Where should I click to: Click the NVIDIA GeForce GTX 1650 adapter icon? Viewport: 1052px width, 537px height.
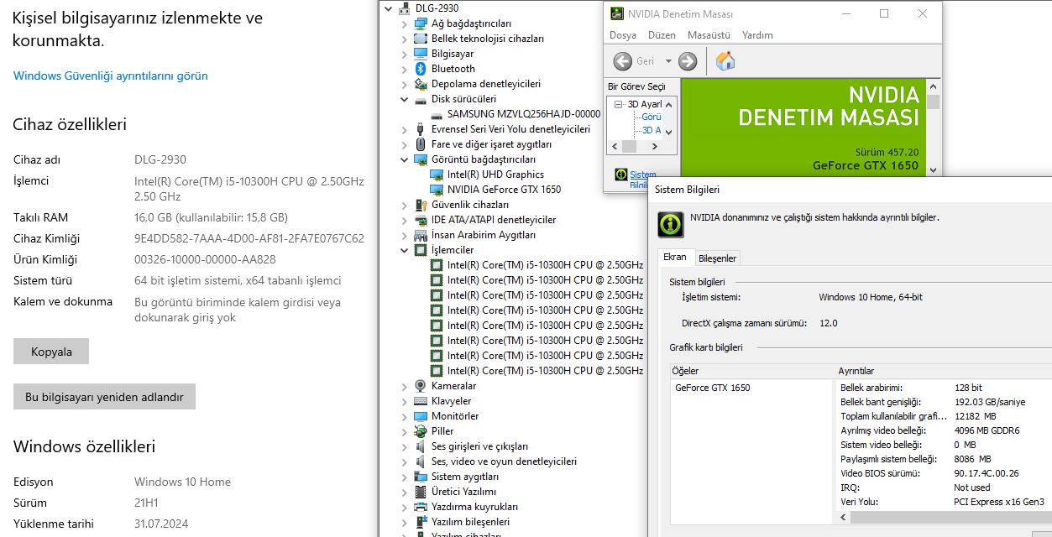point(437,190)
